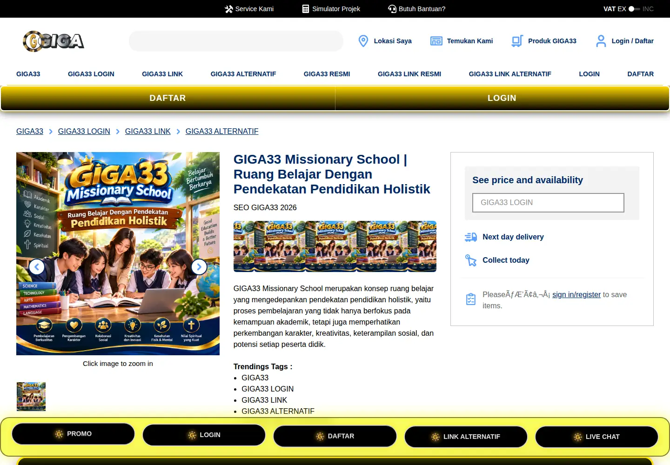The width and height of the screenshot is (670, 465).
Task: Click the 'SEO GIGA33 2026' text
Action: tap(265, 207)
